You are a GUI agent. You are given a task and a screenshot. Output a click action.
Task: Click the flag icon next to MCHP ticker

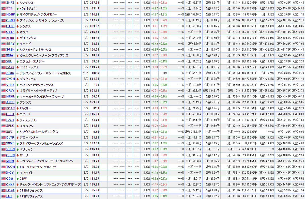coord(3,14)
